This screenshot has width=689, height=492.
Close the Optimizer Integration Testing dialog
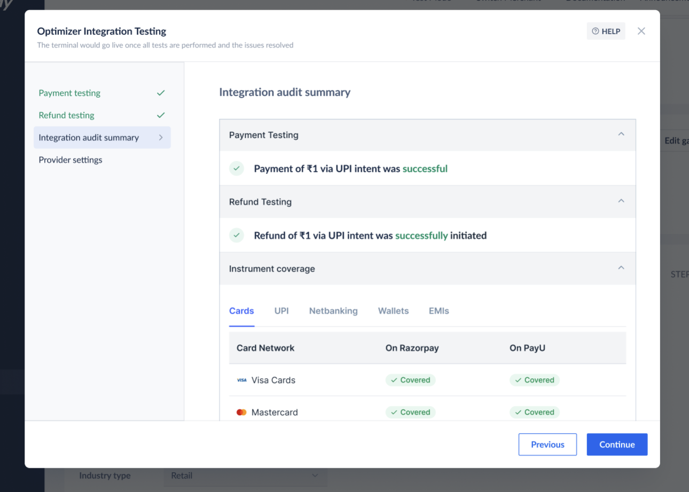(641, 31)
